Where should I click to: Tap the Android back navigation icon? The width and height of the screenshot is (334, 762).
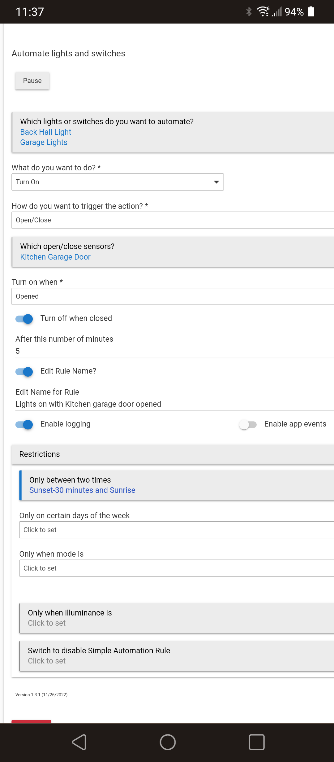tap(79, 742)
